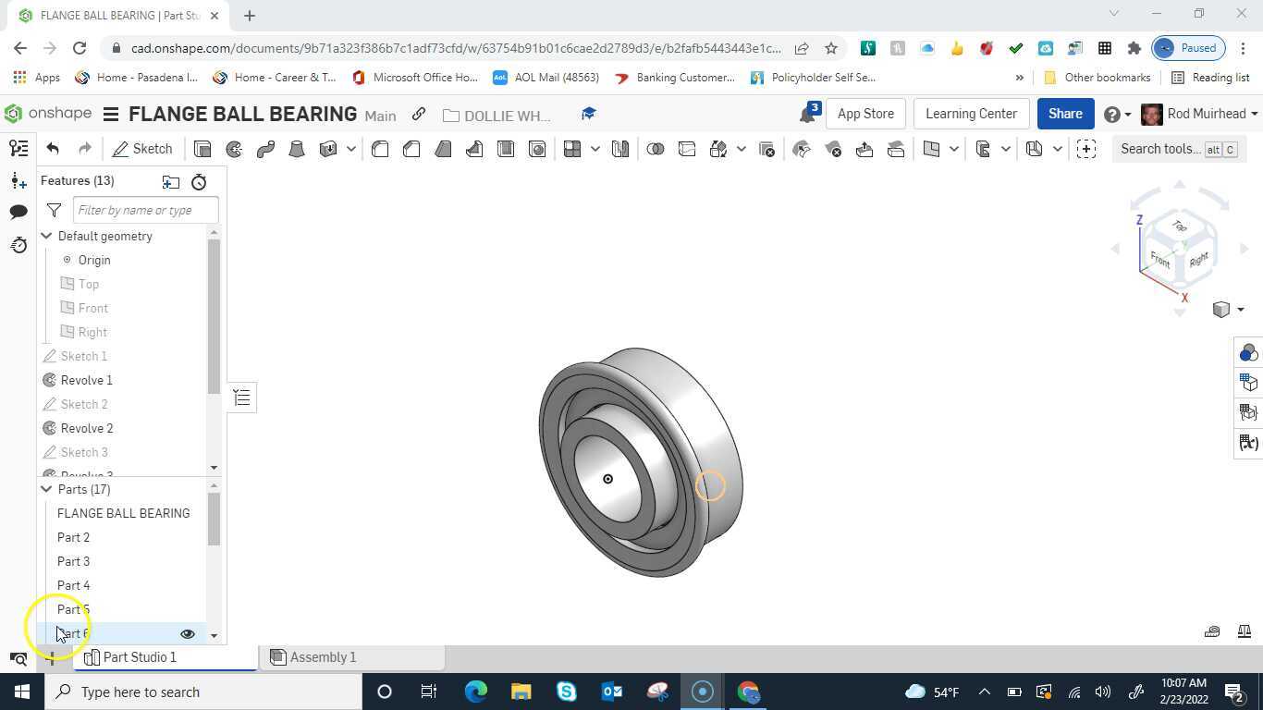Select the Shell tool
Screen dimensions: 1263x710
tap(504, 149)
